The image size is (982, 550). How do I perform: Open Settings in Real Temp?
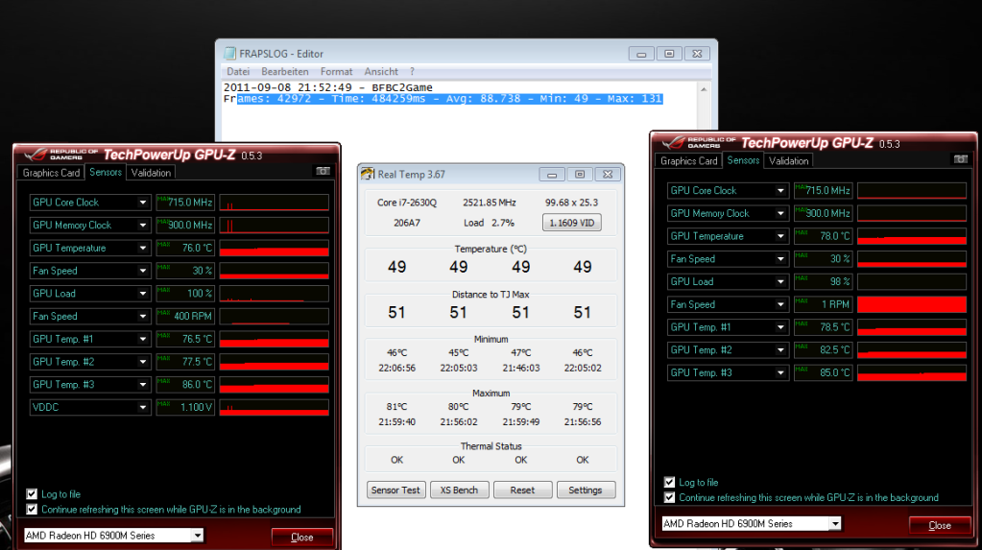click(586, 490)
